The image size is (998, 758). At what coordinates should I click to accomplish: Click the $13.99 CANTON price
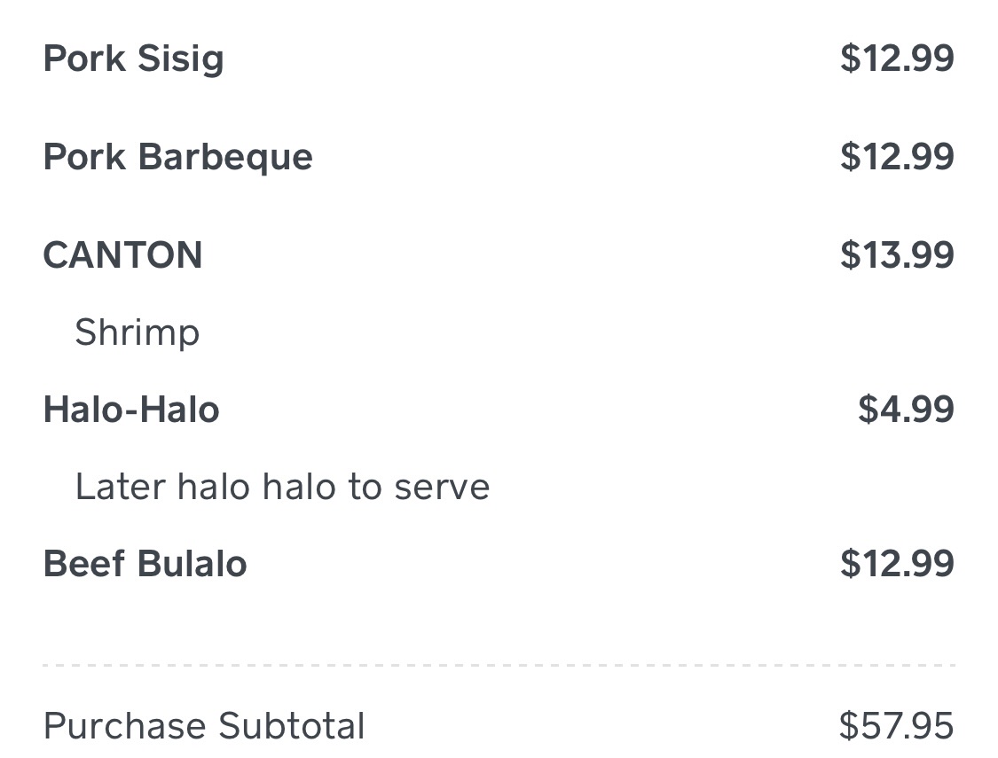point(897,255)
